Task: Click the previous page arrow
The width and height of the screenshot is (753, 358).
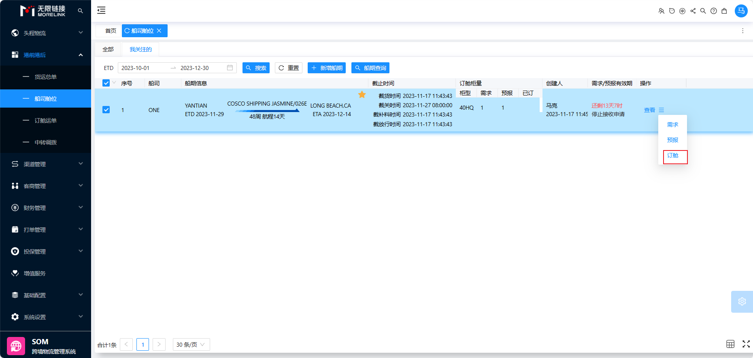Action: coord(126,344)
